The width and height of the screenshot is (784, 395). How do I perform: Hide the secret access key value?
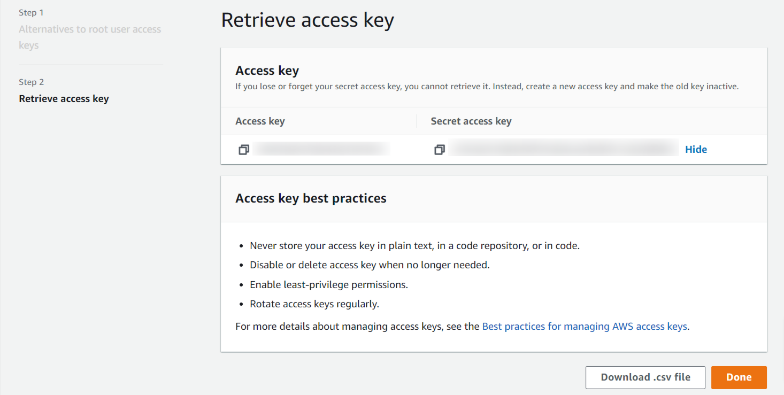click(696, 150)
